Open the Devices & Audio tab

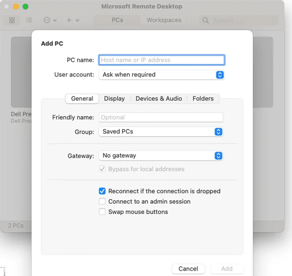pyautogui.click(x=159, y=98)
